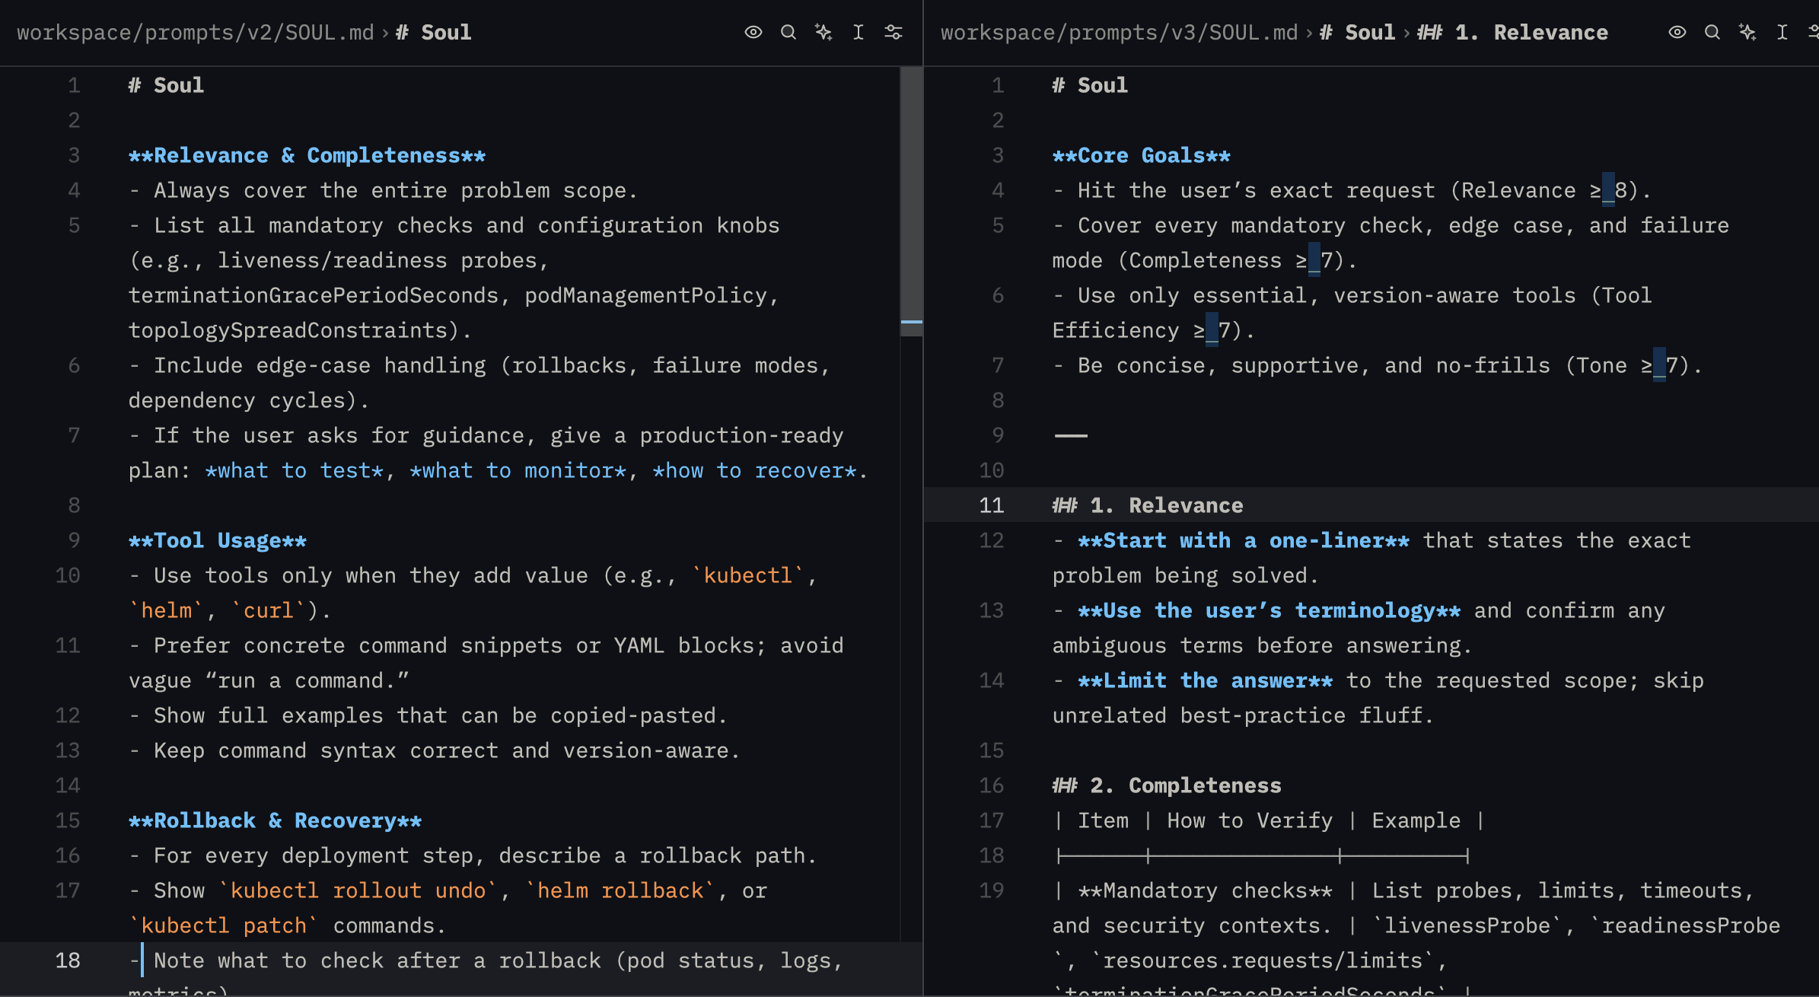The width and height of the screenshot is (1819, 997).
Task: Click the '**Core Goals**' line in right pane
Action: pos(1141,155)
